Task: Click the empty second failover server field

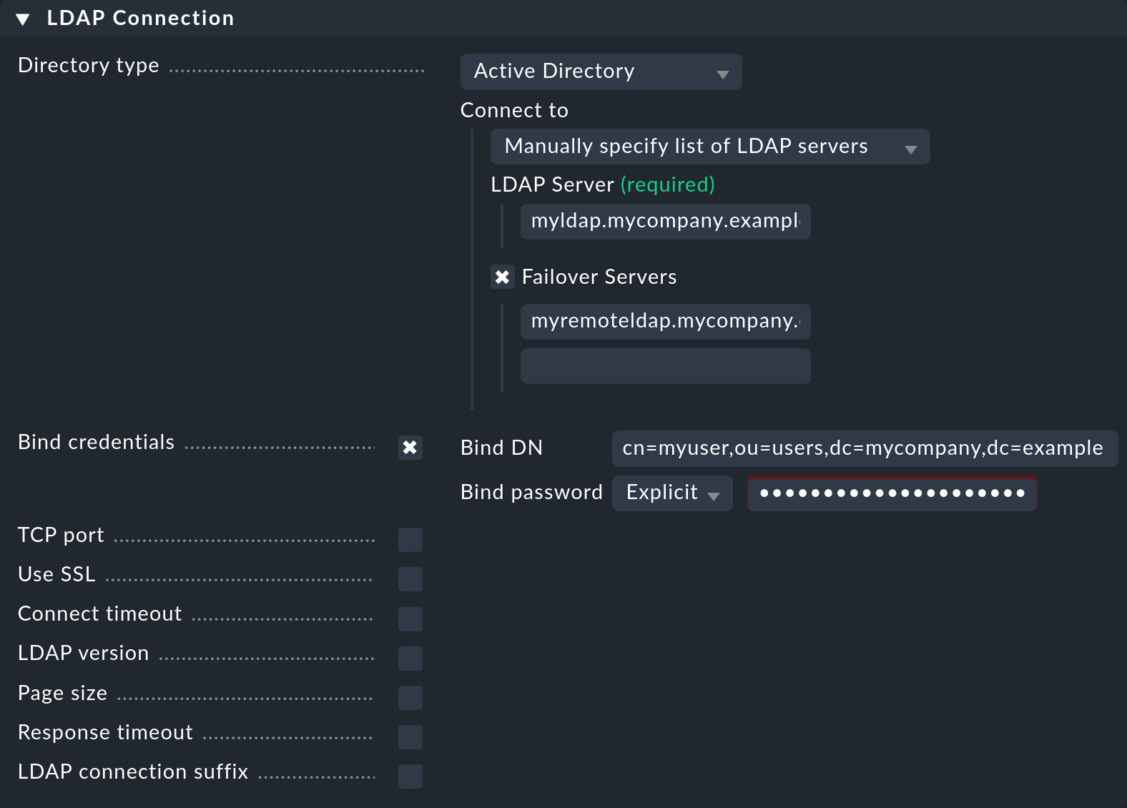Action: click(665, 366)
